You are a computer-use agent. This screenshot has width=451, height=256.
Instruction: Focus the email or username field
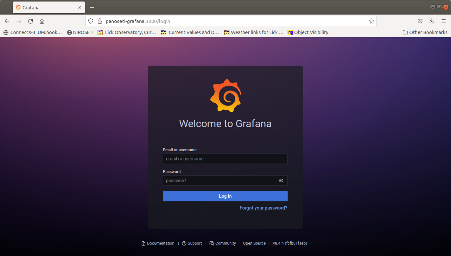(x=225, y=159)
